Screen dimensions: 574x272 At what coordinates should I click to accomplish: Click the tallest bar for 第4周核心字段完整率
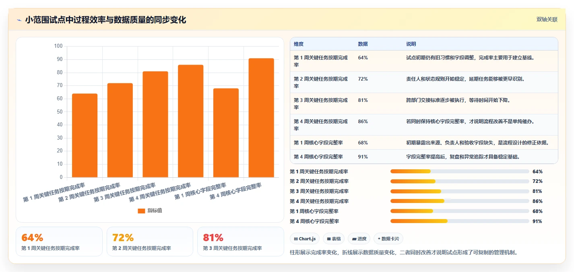(261, 118)
